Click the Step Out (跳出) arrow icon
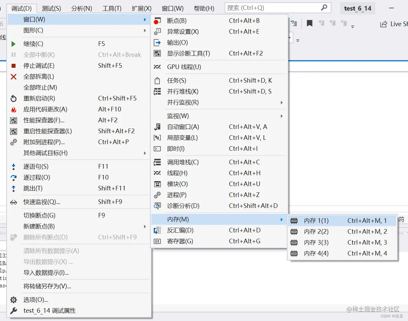 point(14,188)
